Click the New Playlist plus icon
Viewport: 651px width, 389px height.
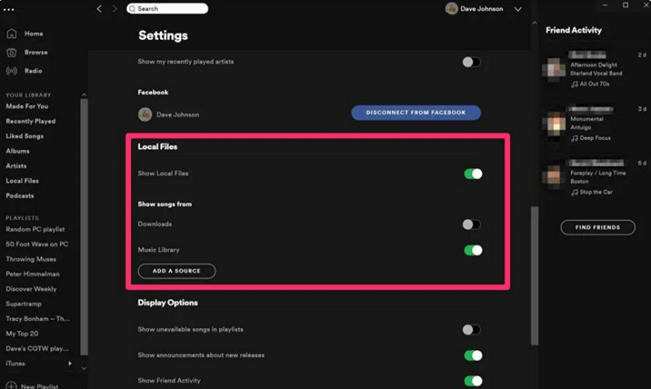coord(11,385)
